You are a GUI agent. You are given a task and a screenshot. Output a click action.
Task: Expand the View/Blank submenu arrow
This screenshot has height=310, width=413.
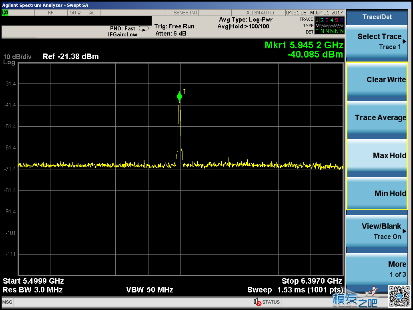pos(405,231)
